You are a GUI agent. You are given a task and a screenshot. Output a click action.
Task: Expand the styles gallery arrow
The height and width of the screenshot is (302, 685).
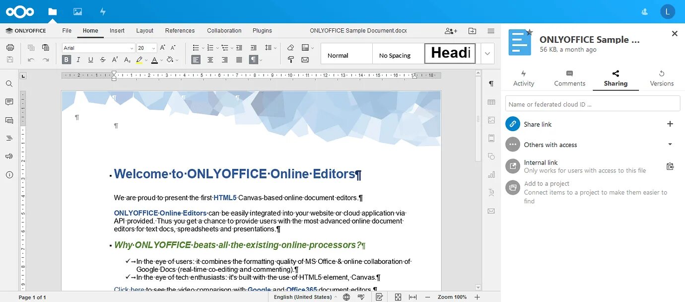487,54
